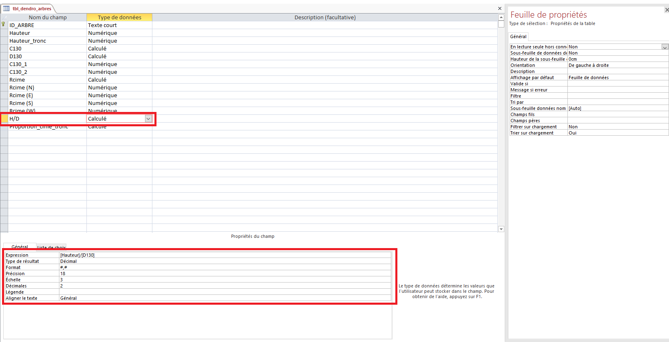The width and height of the screenshot is (669, 342).
Task: Click the Valide si property field
Action: (x=618, y=84)
